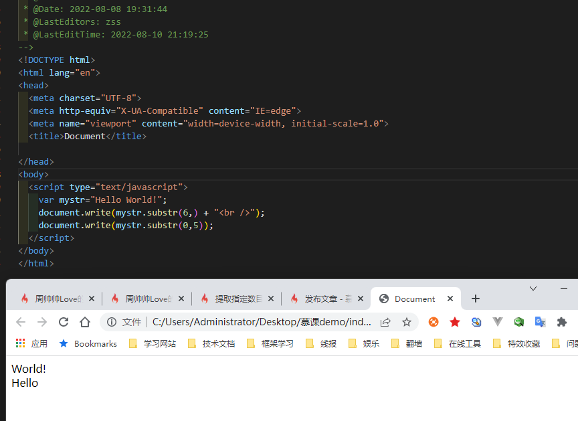Click the closing </script> tag line
This screenshot has width=578, height=421.
point(52,238)
